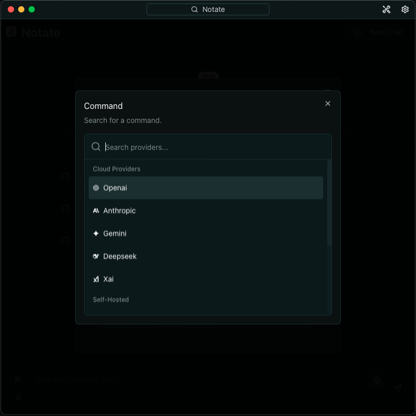The image size is (416, 416).
Task: Close the Command dialog
Action: [x=328, y=103]
